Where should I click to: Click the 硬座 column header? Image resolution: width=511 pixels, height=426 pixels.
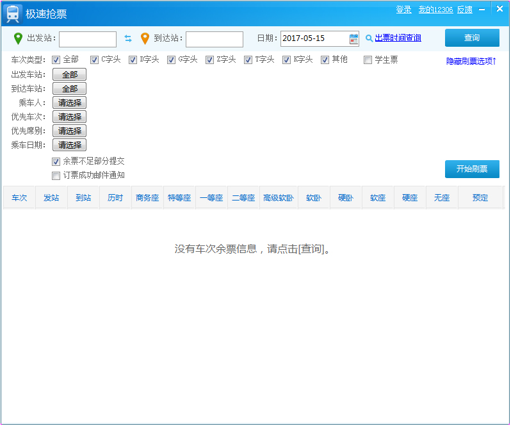pyautogui.click(x=410, y=198)
